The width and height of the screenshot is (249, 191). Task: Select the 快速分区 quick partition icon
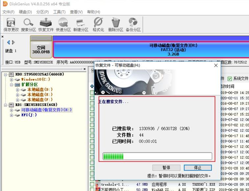click(x=63, y=22)
